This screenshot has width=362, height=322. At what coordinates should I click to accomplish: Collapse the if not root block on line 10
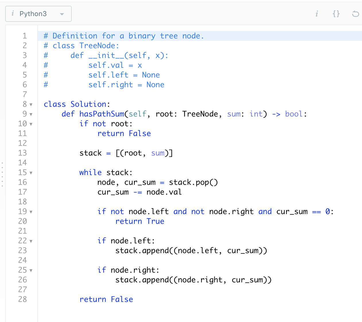31,124
